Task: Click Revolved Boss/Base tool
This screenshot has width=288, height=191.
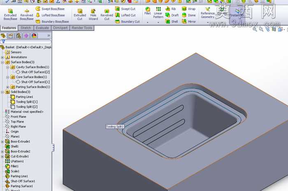Action: click(x=27, y=15)
